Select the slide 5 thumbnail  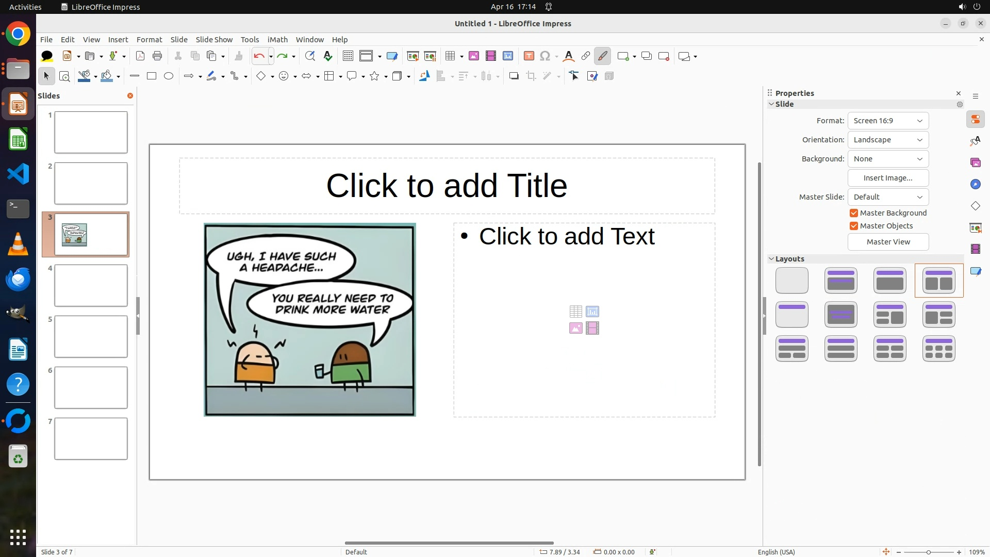91,336
